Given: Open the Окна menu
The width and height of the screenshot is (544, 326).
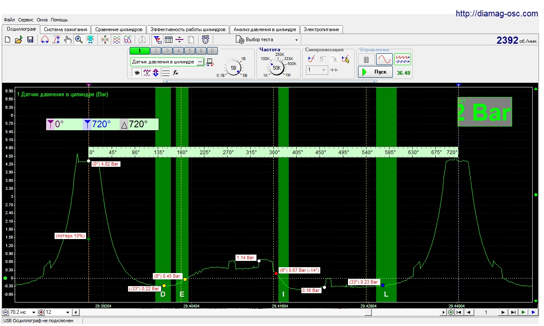Looking at the screenshot, I should tap(42, 20).
